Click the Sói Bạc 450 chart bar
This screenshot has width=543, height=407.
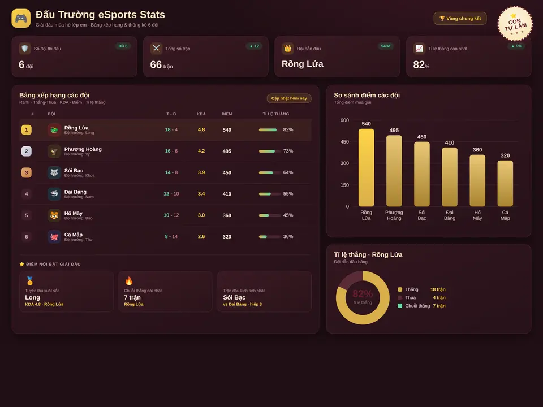[x=422, y=174]
